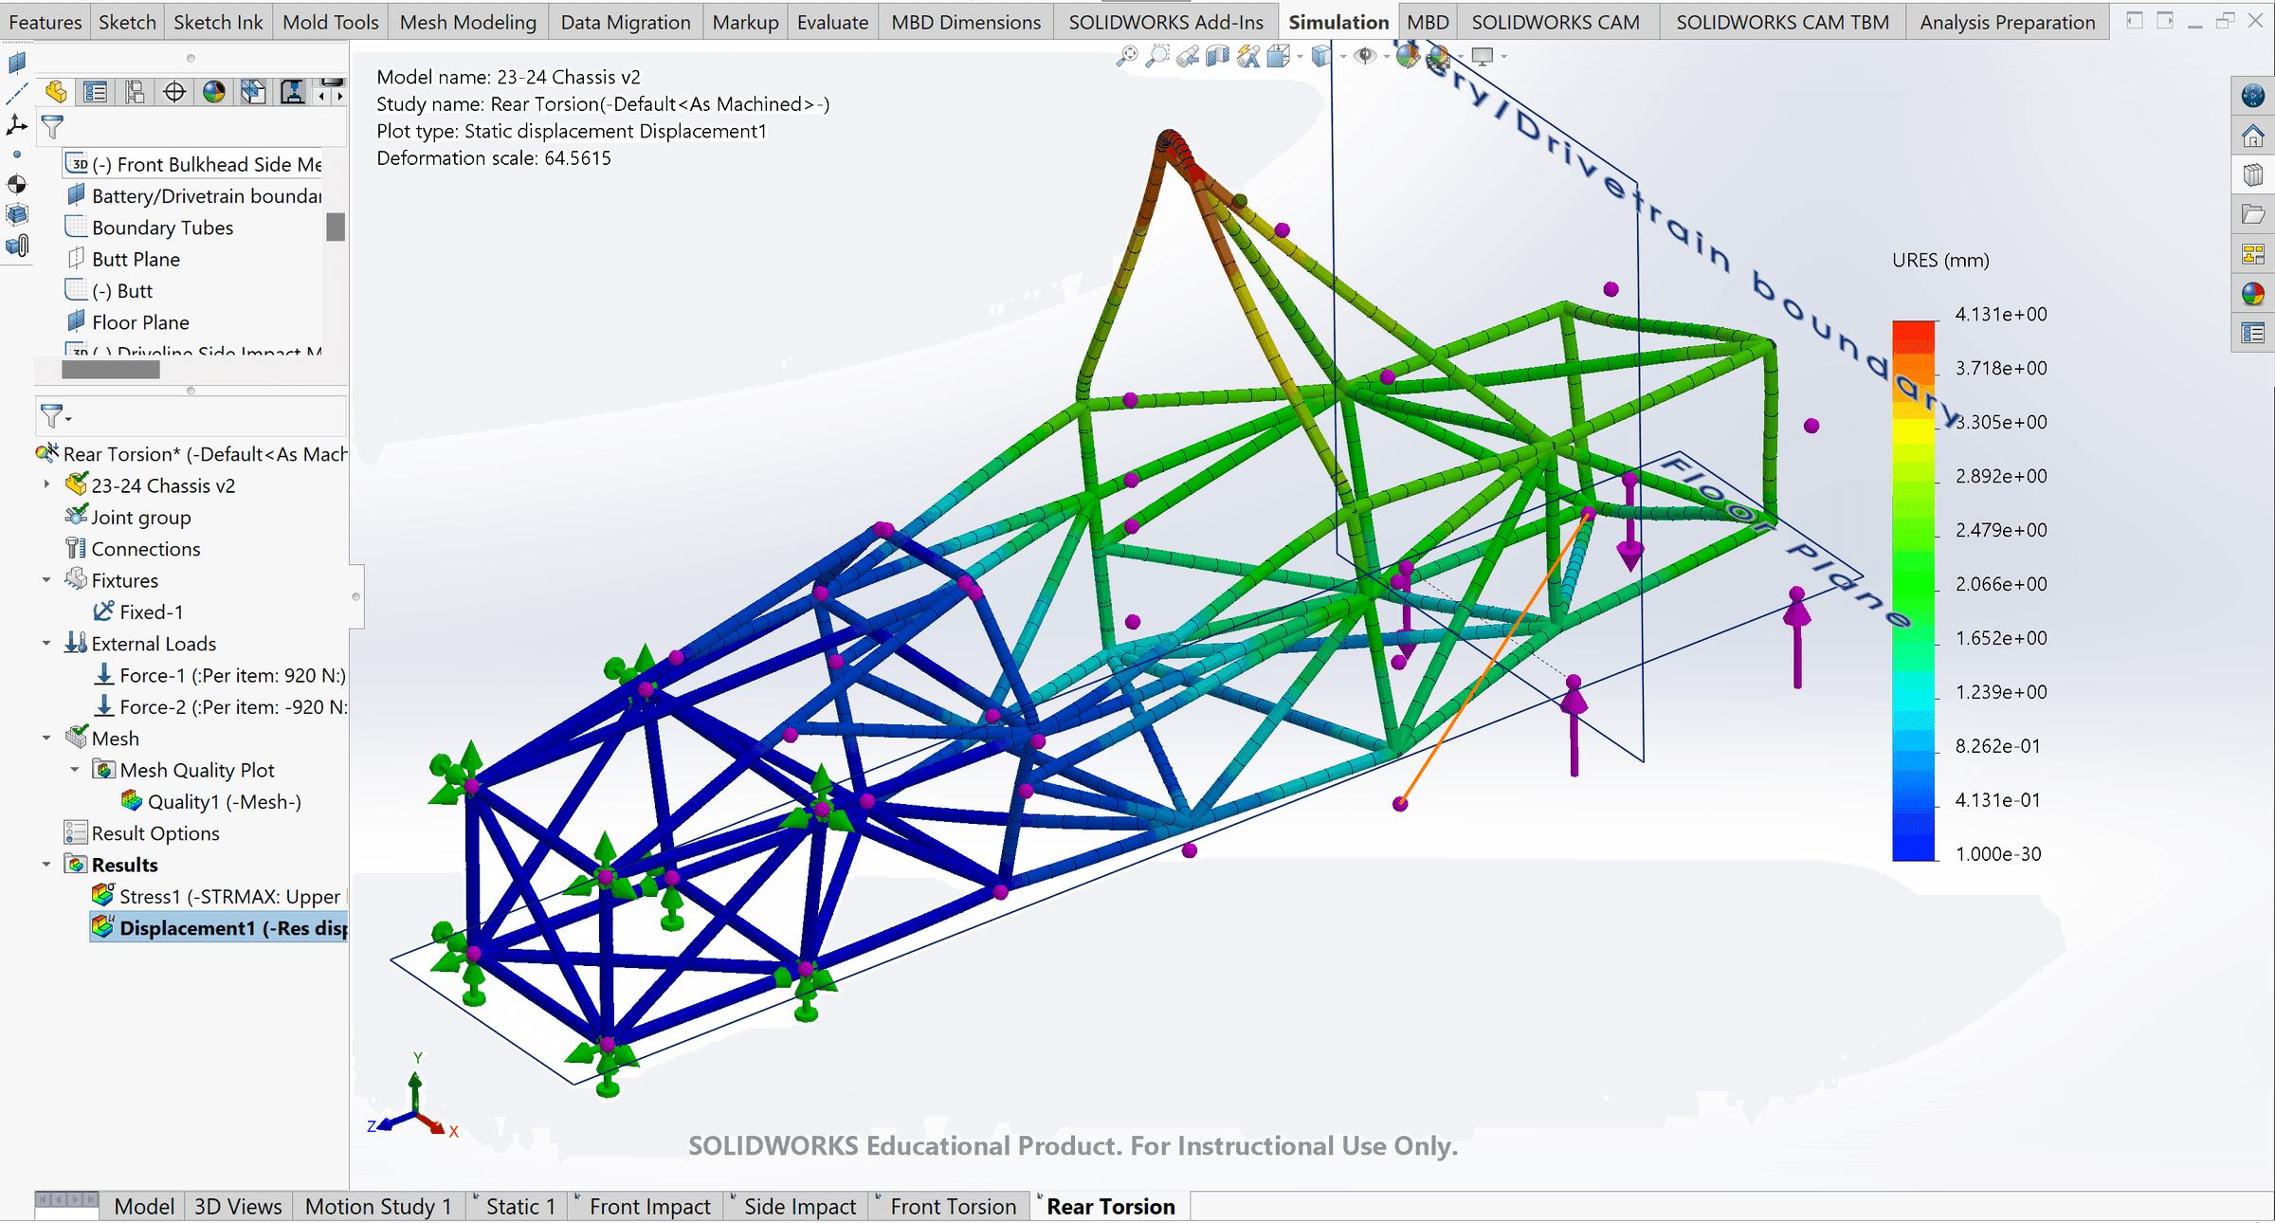Image resolution: width=2275 pixels, height=1223 pixels.
Task: Switch to the Front Torsion study tab
Action: [953, 1206]
